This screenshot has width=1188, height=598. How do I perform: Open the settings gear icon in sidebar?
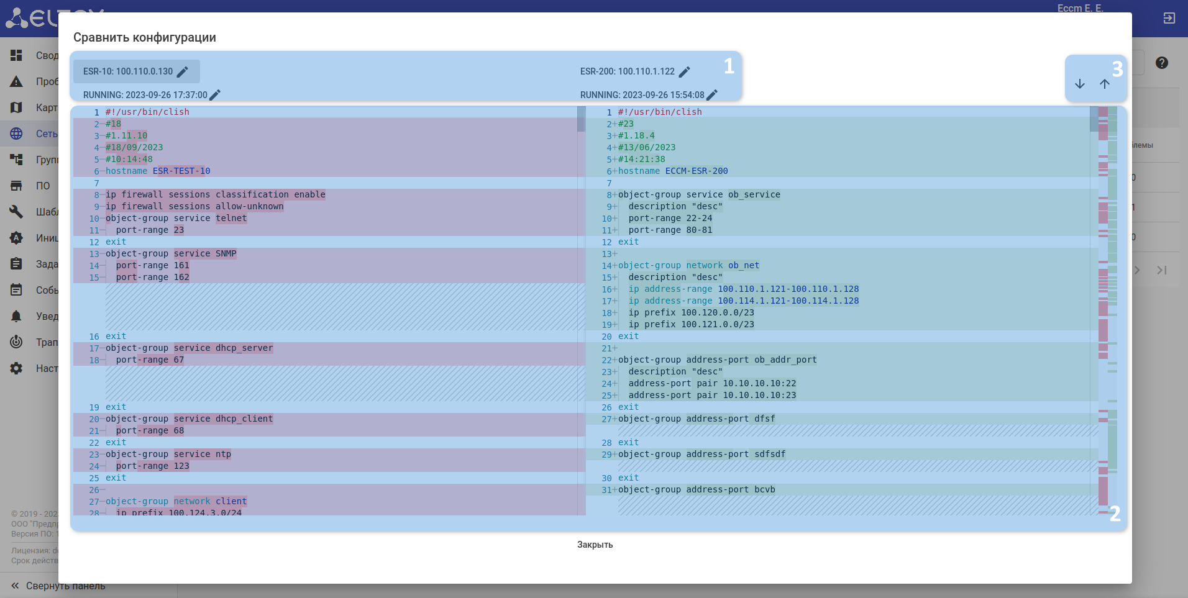click(17, 368)
